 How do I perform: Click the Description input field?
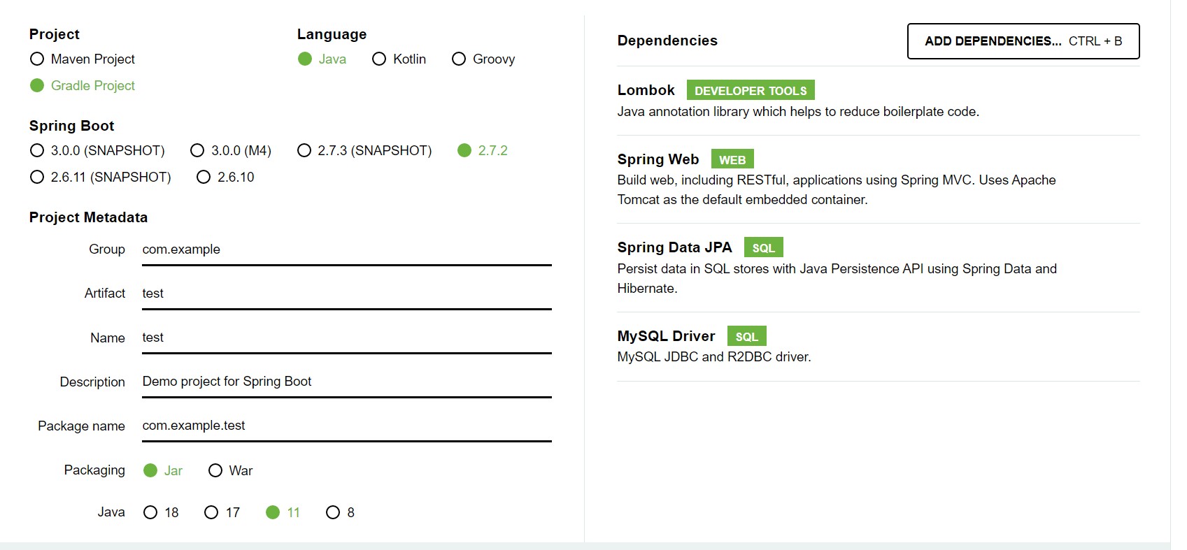(346, 382)
